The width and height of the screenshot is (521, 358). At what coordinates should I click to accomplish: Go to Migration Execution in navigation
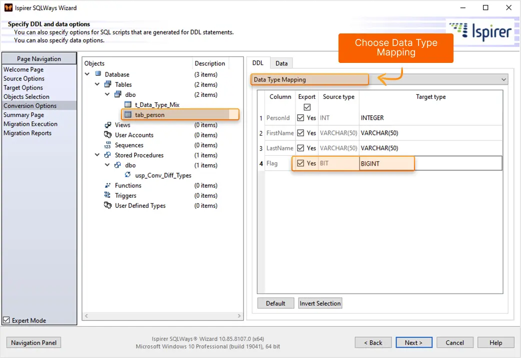pos(30,124)
